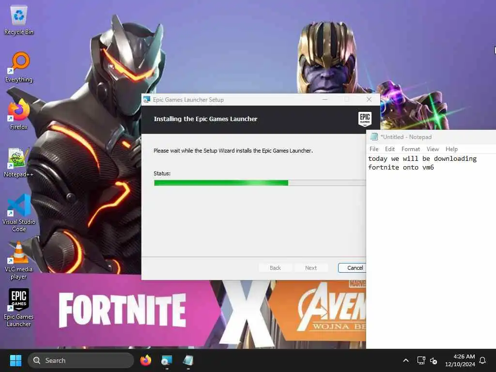Click the taskbar Search box
The image size is (496, 372).
81,360
